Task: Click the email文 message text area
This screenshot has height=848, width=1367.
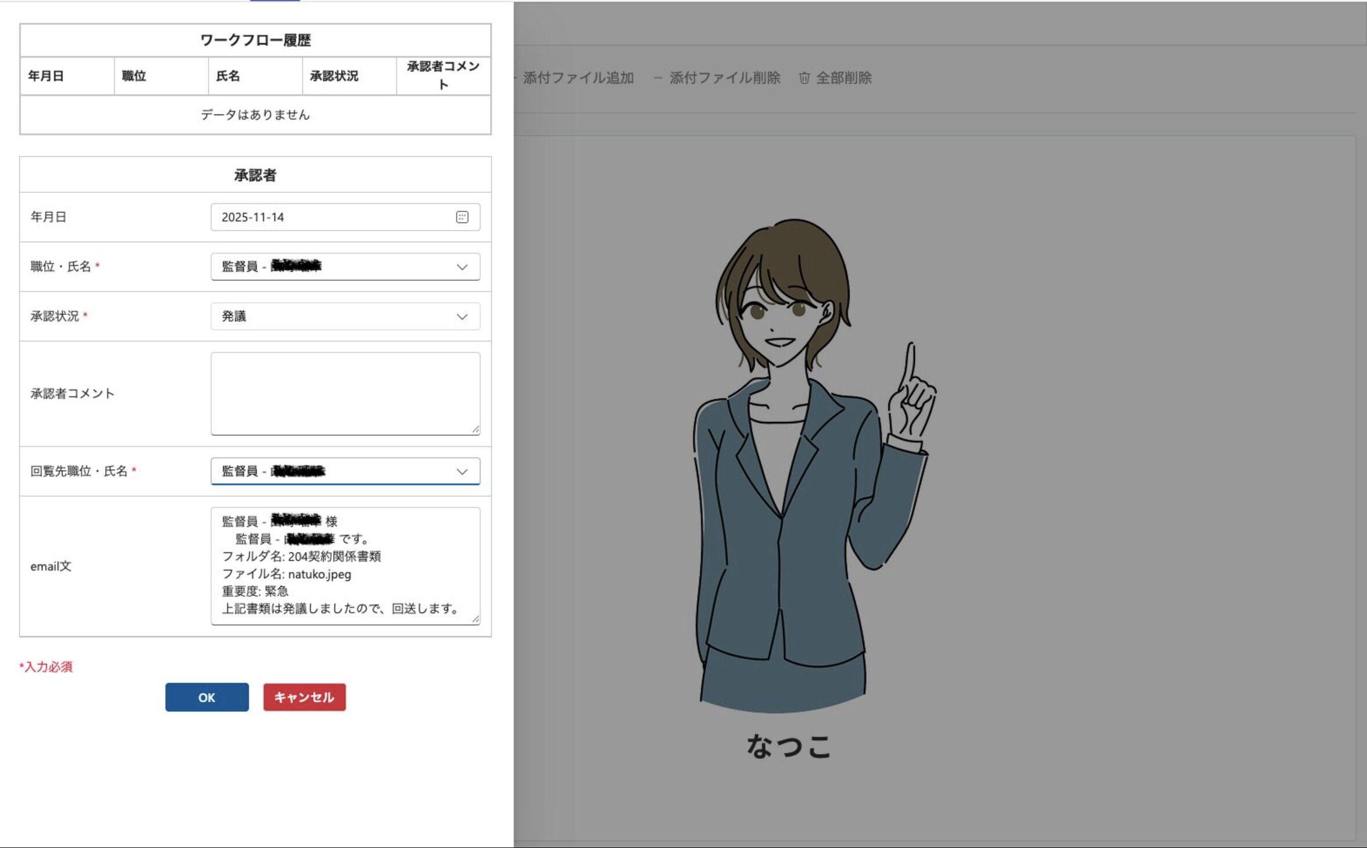Action: (x=345, y=565)
